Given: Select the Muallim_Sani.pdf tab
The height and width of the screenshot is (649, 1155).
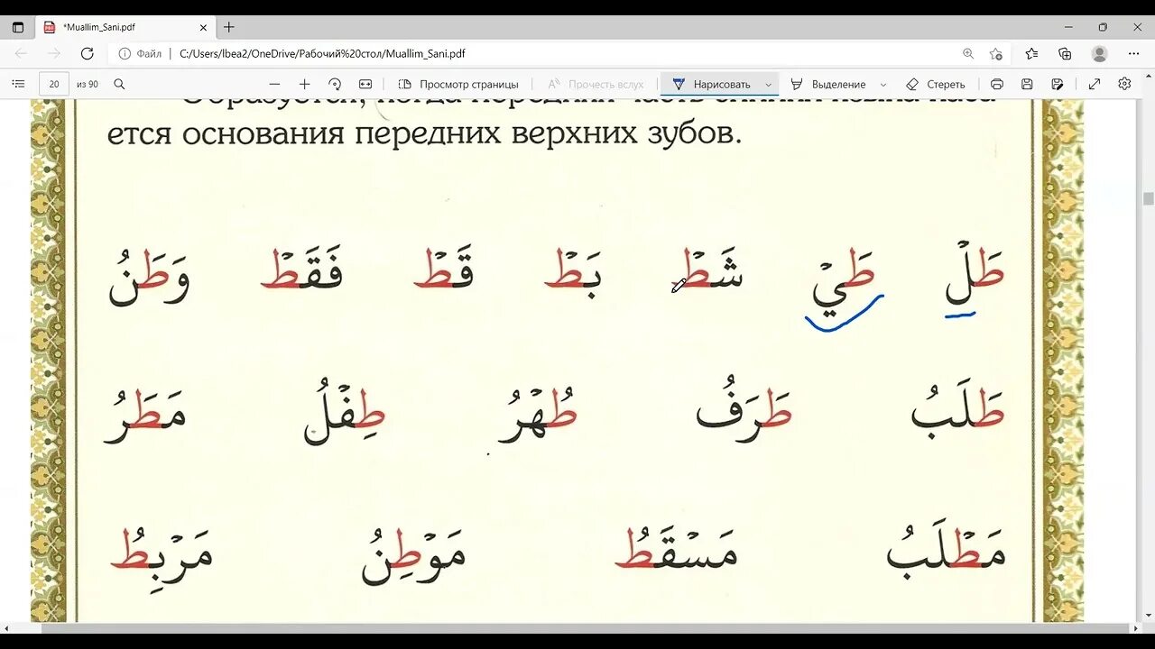Looking at the screenshot, I should (x=125, y=28).
